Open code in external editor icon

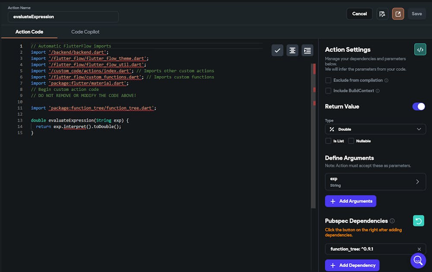(398, 14)
